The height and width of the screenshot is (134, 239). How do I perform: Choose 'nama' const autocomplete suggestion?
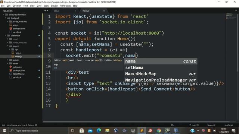[x=161, y=61]
